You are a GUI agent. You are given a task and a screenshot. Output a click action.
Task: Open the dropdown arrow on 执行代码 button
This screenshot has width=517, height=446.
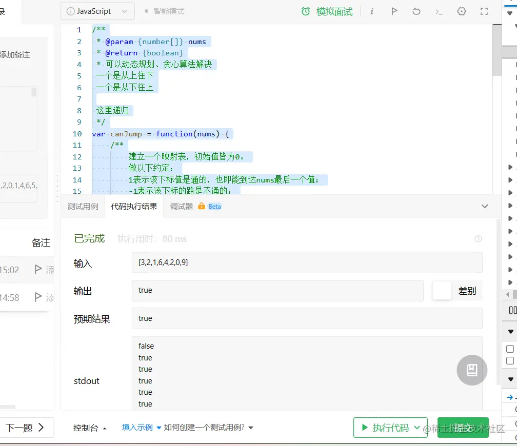pyautogui.click(x=417, y=428)
